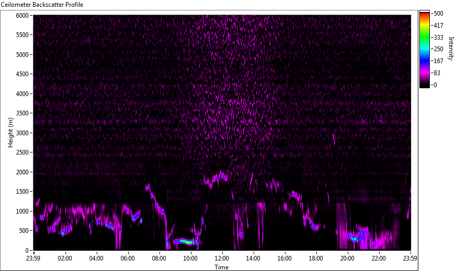Select the 167 intensity scale label
The height and width of the screenshot is (271, 456).
coord(438,61)
